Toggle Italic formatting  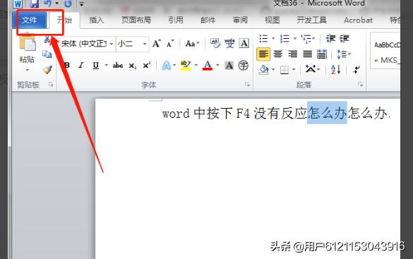pos(81,65)
